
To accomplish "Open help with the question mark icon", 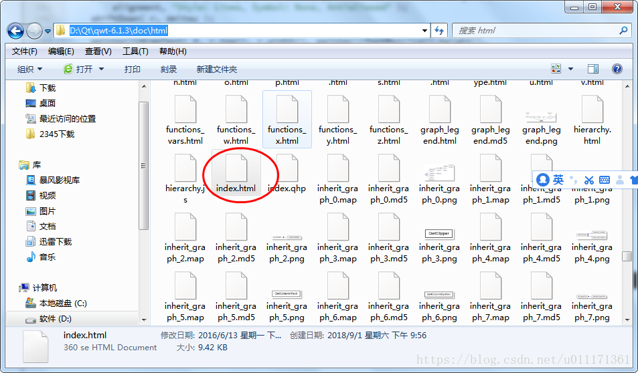I will [x=617, y=69].
